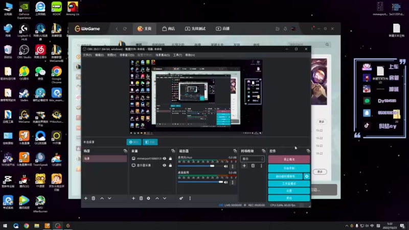Pop out the Scenes dock panel

125,151
